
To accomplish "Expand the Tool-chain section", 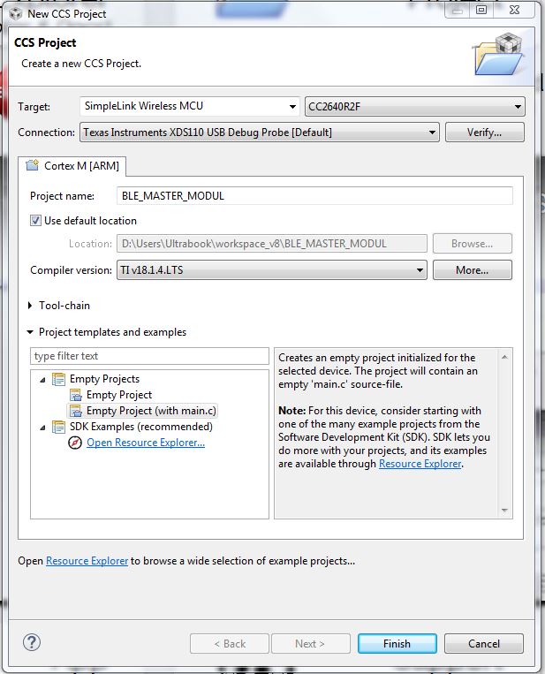I will coord(30,306).
